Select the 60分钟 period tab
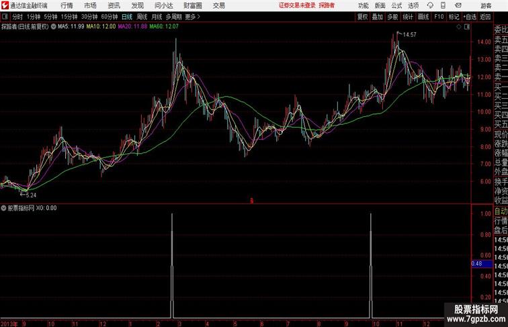 (109, 17)
